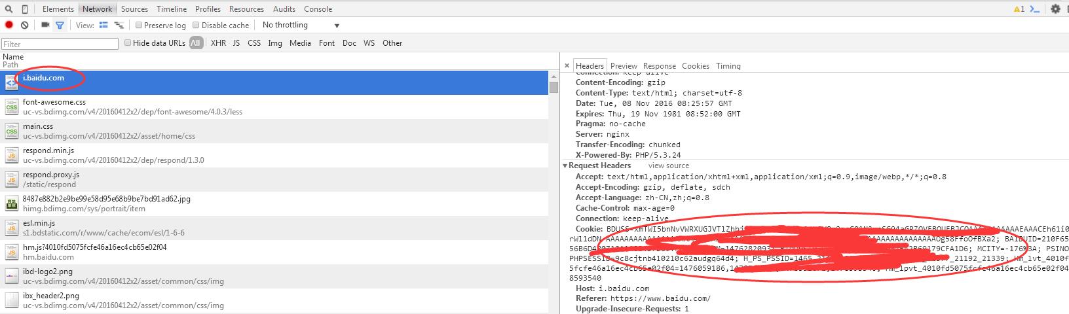Image resolution: width=1069 pixels, height=314 pixels.
Task: Switch to the Timing detail tab
Action: (728, 66)
